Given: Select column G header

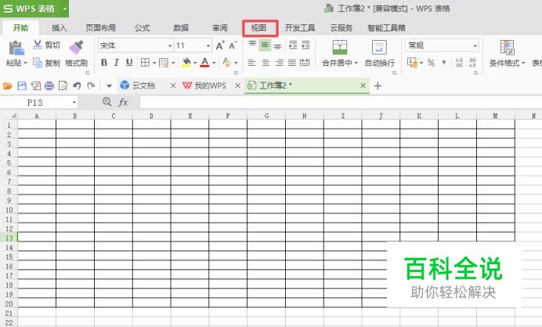Looking at the screenshot, I should click(x=266, y=116).
